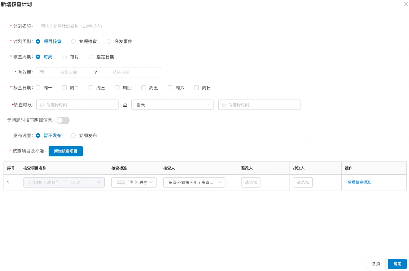Screen dimensions: 409x271
Task: Click the 新增核查项目 button
Action: [66, 151]
